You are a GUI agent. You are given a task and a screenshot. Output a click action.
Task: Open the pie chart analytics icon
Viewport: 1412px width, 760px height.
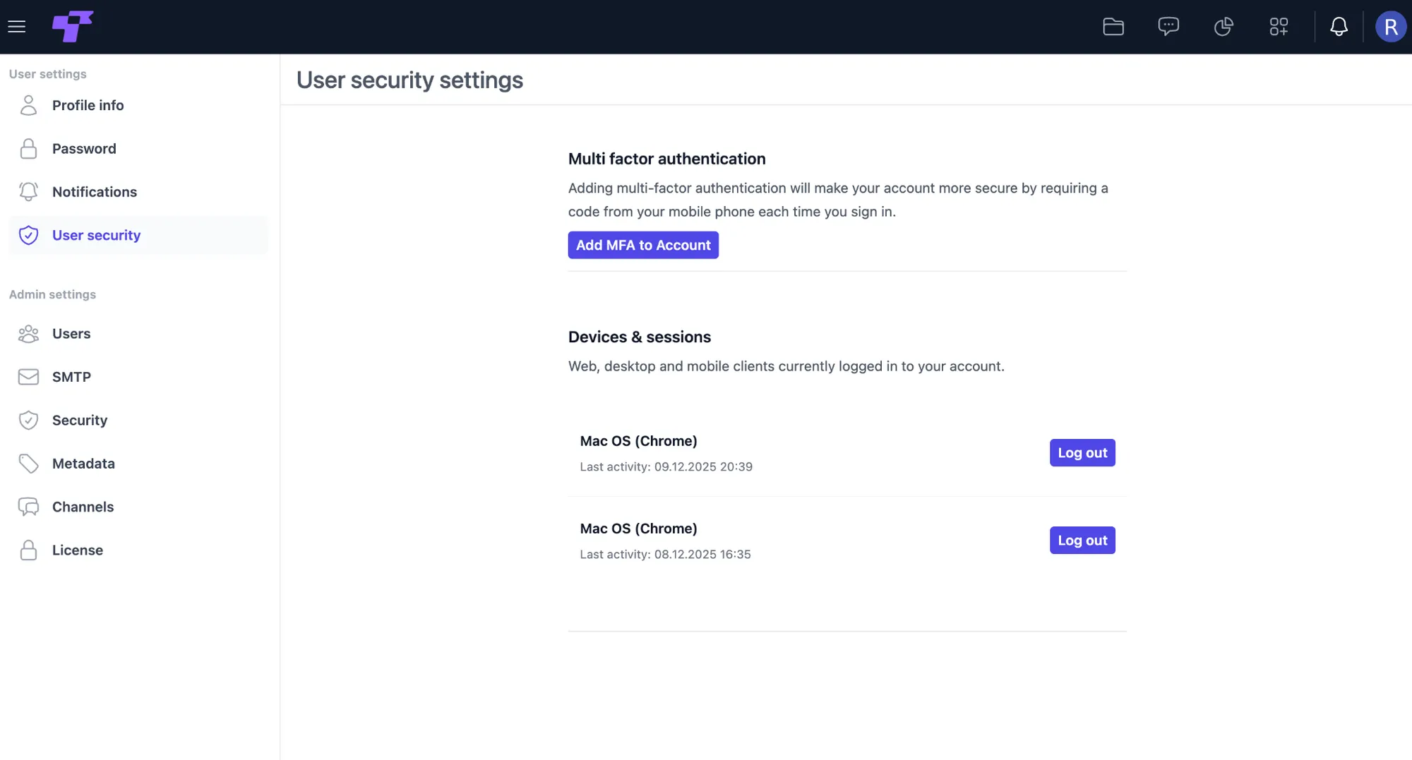click(x=1223, y=27)
